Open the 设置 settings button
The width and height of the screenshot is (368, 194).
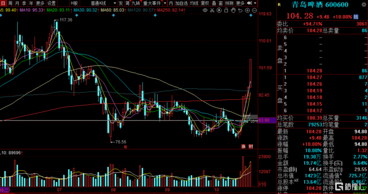pos(51,3)
